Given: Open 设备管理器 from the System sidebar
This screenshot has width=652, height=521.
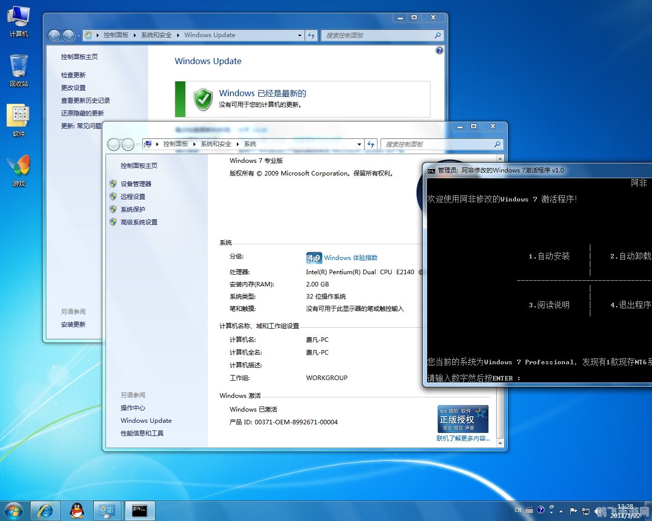Looking at the screenshot, I should click(x=136, y=184).
